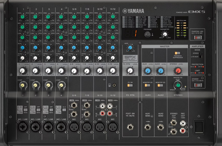This screenshot has height=146, width=222.
Task: Click the STEREO OUT R jack
Action: point(174,132)
